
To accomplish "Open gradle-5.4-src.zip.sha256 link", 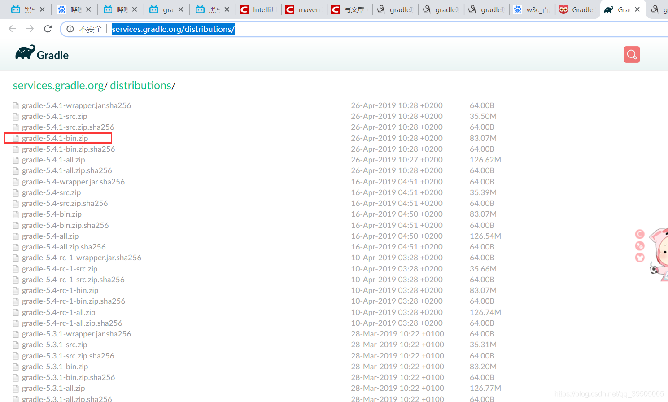I will (65, 204).
